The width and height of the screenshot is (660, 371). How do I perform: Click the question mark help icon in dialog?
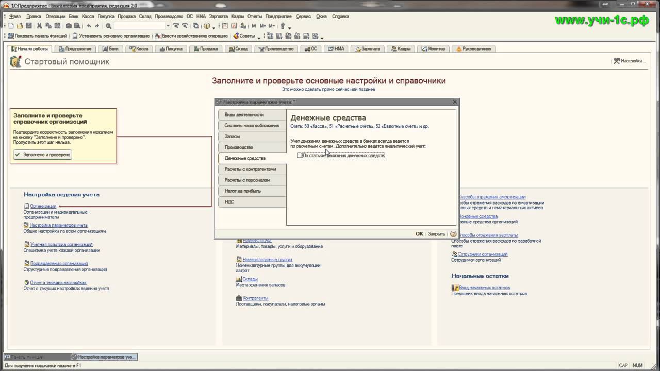pyautogui.click(x=453, y=233)
